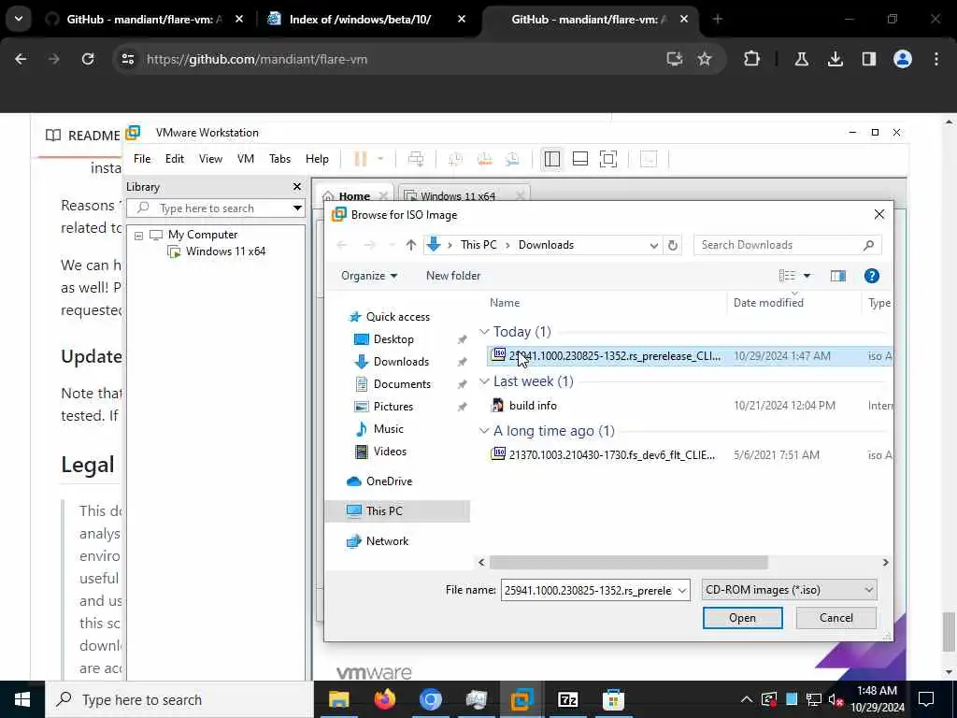Screen dimensions: 957x718
Task: Open the Organize dropdown menu
Action: [x=368, y=276]
